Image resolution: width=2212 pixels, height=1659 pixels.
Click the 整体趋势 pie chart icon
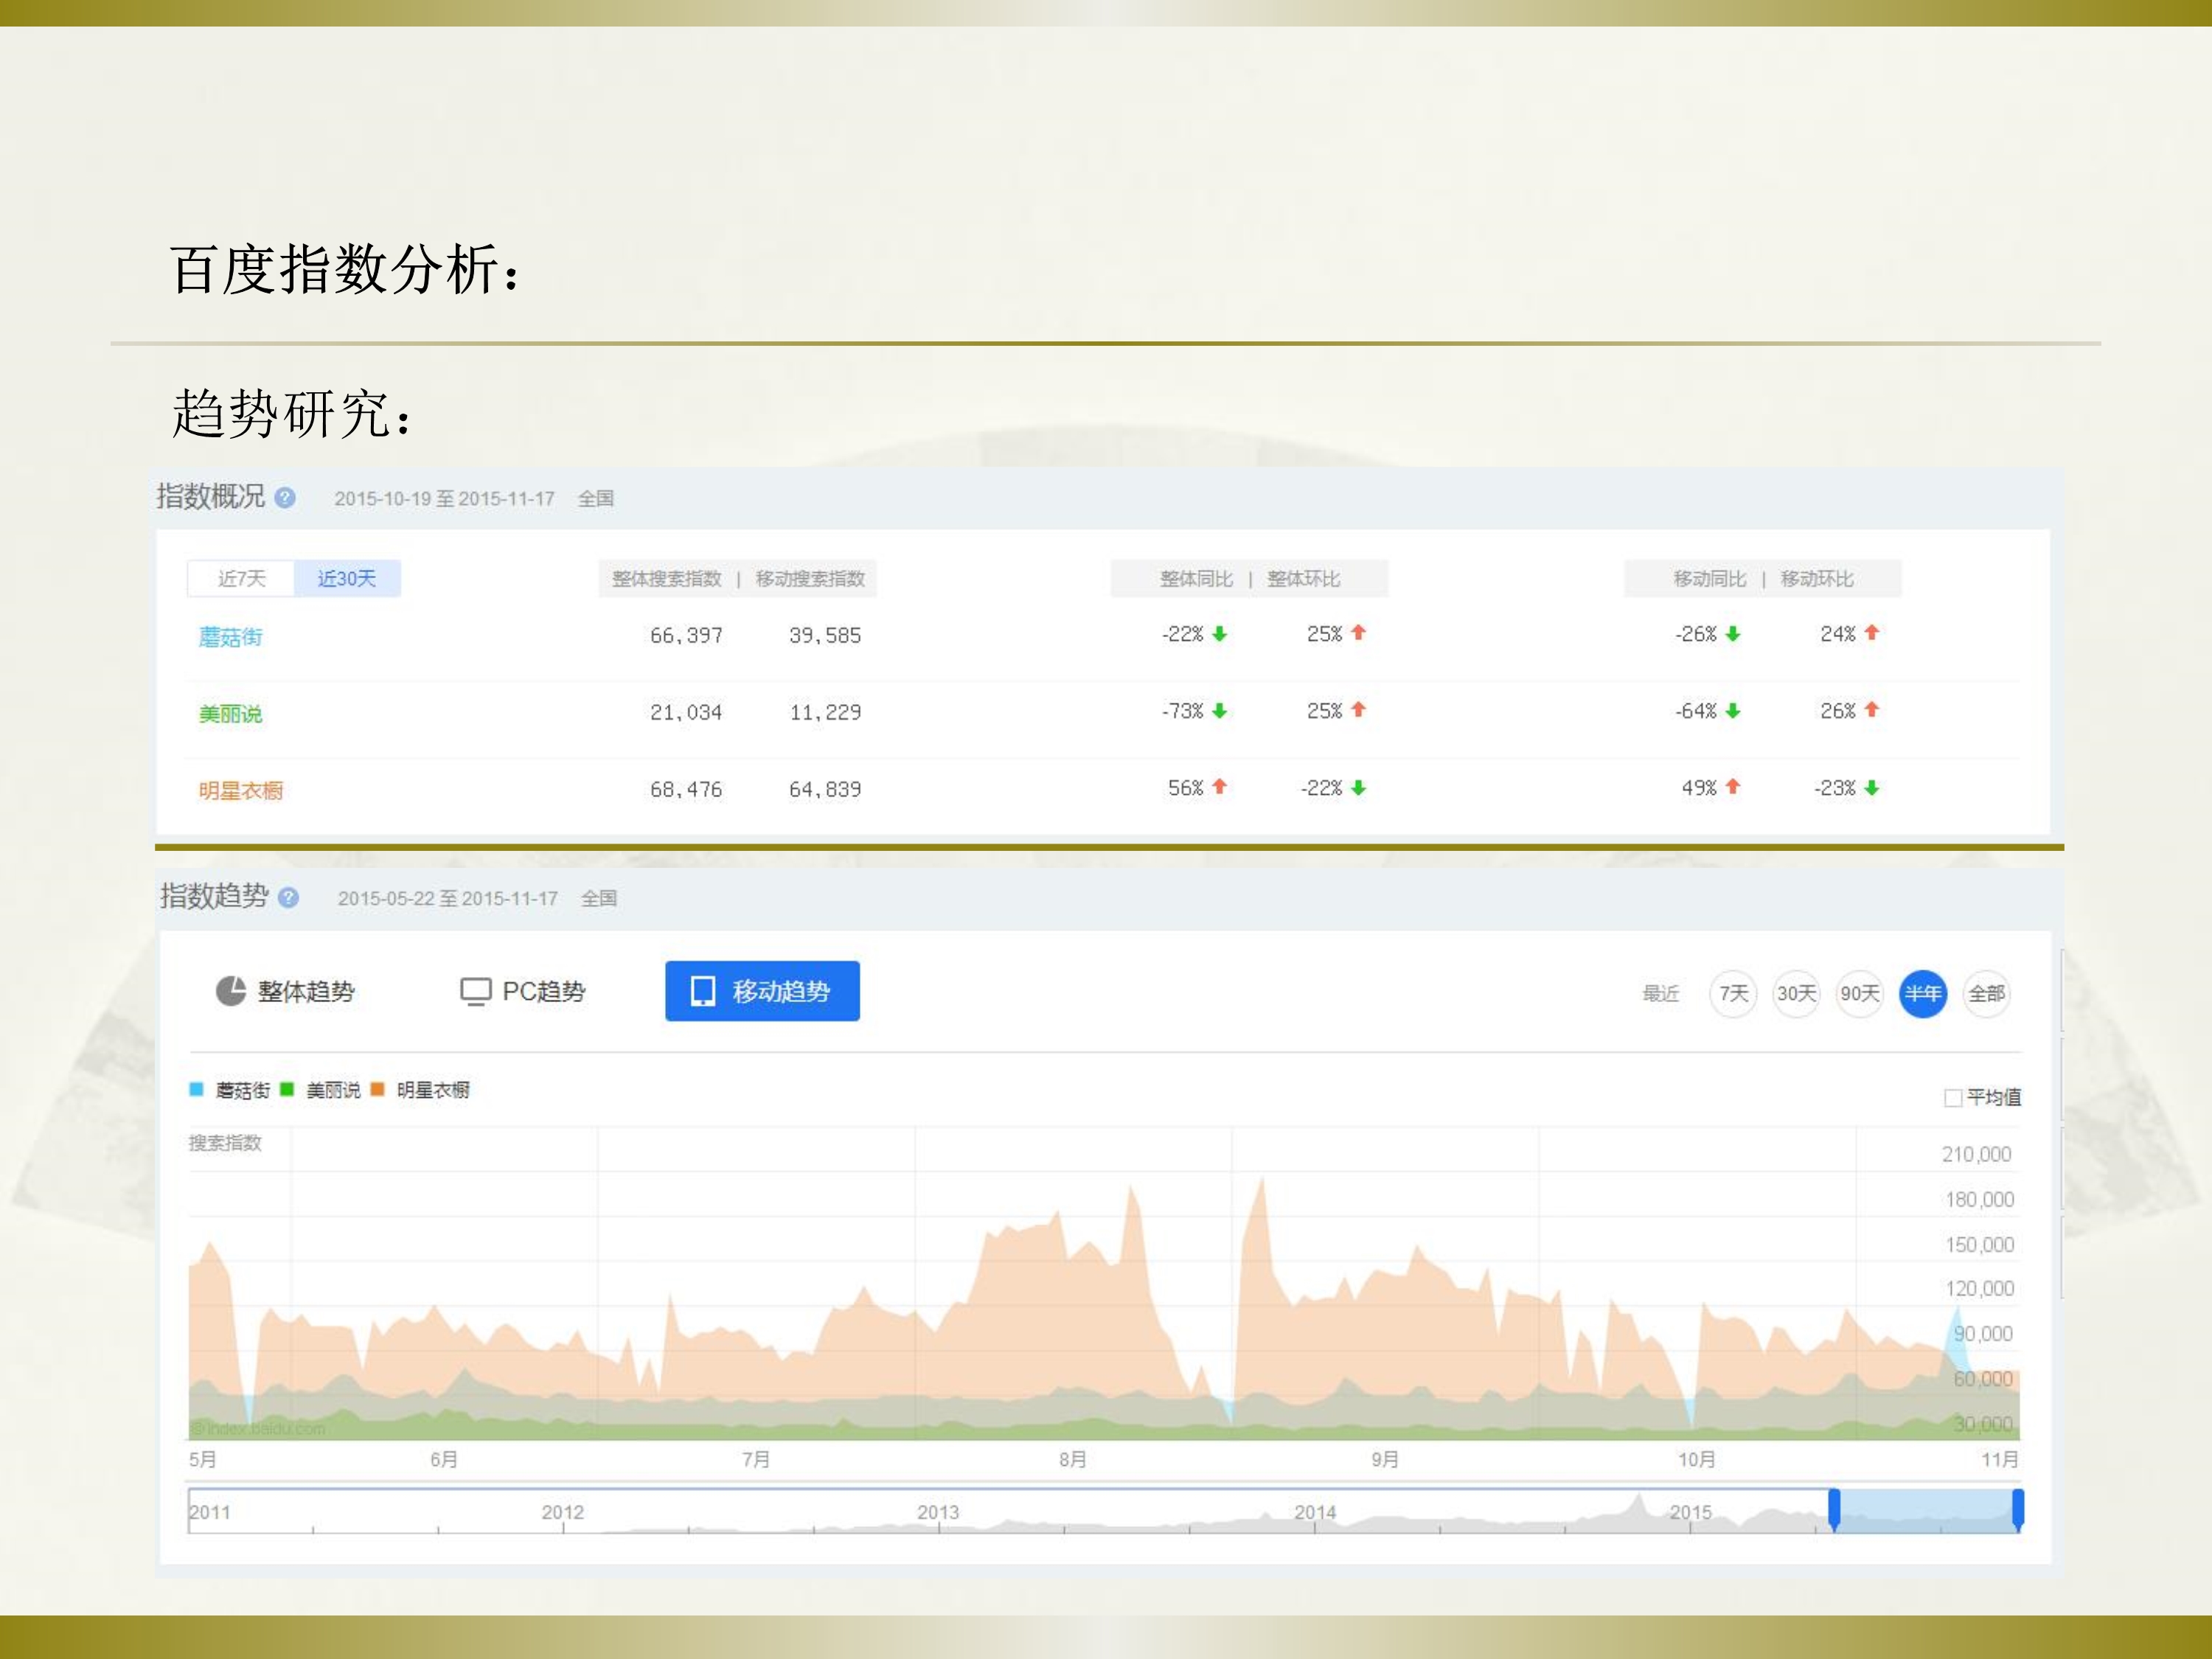[231, 991]
